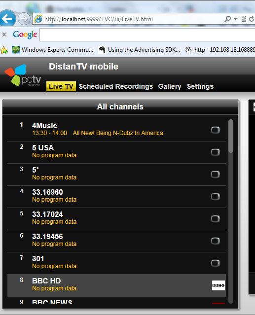Viewport: 255px width, 315px height.
Task: Select the 5* channel name
Action: click(x=36, y=170)
